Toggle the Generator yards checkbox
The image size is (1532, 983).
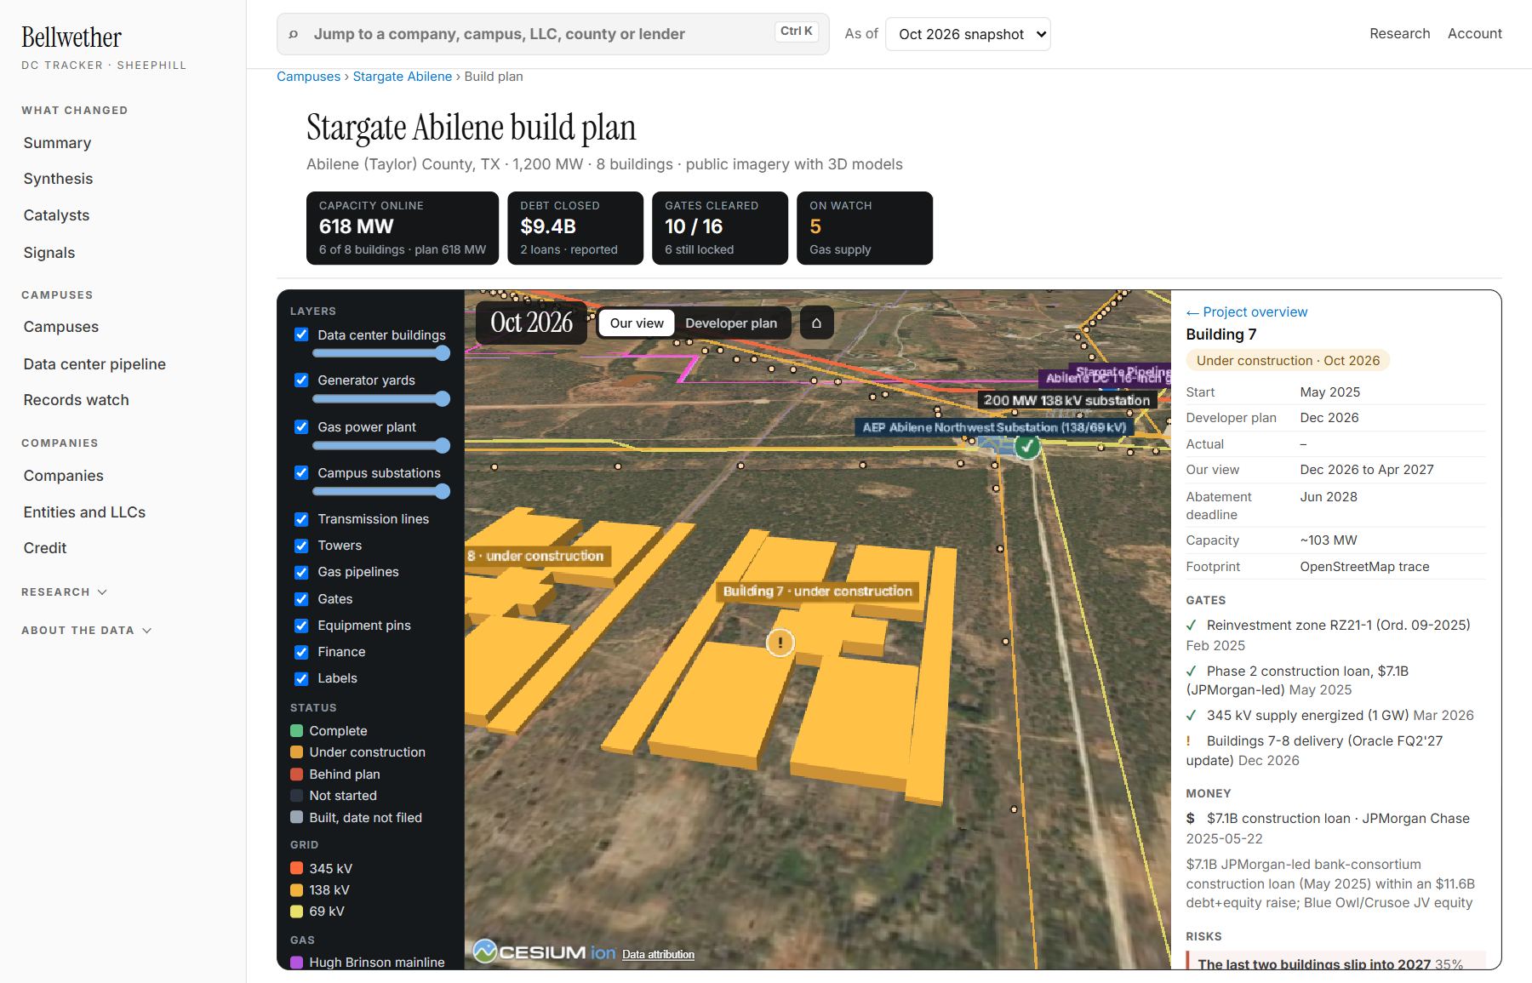click(x=301, y=380)
